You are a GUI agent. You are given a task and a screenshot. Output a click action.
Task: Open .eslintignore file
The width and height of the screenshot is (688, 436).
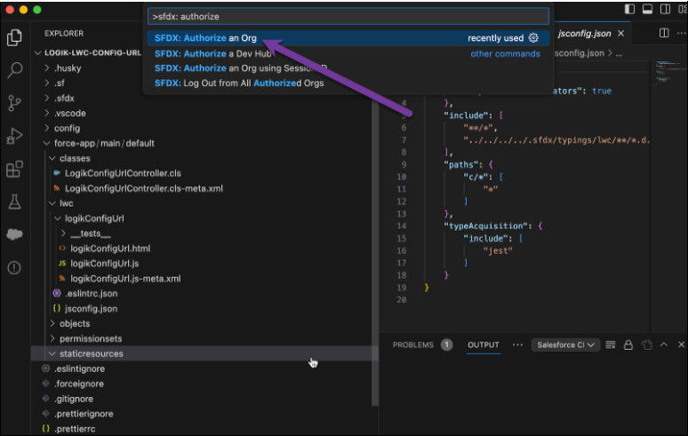(x=79, y=369)
